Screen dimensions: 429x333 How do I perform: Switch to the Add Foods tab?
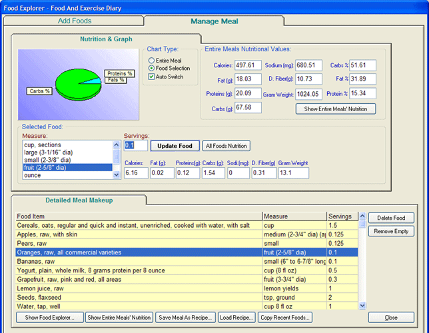click(x=75, y=21)
